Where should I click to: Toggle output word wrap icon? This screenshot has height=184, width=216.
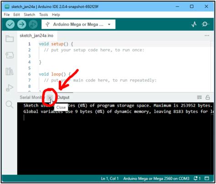pyautogui.click(x=199, y=97)
